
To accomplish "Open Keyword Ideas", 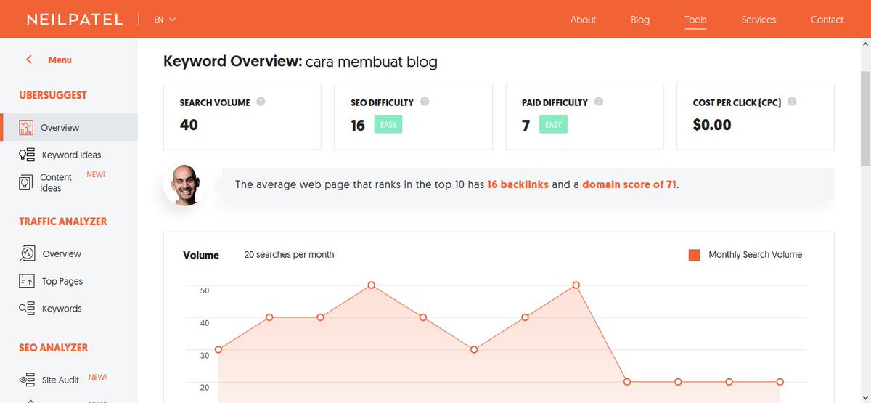I will coord(71,155).
